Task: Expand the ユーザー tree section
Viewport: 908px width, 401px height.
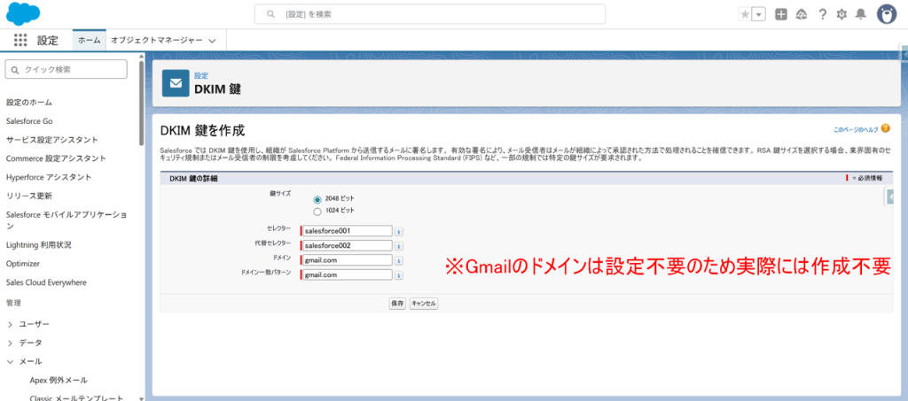Action: coord(10,324)
